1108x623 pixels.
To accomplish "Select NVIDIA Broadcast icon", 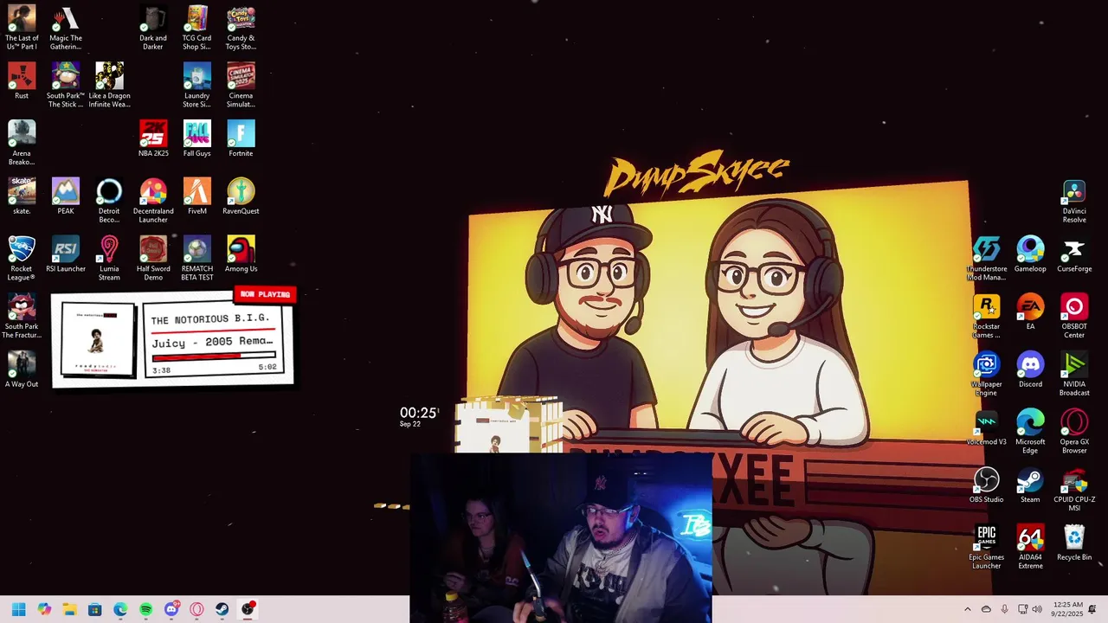I will (1074, 374).
